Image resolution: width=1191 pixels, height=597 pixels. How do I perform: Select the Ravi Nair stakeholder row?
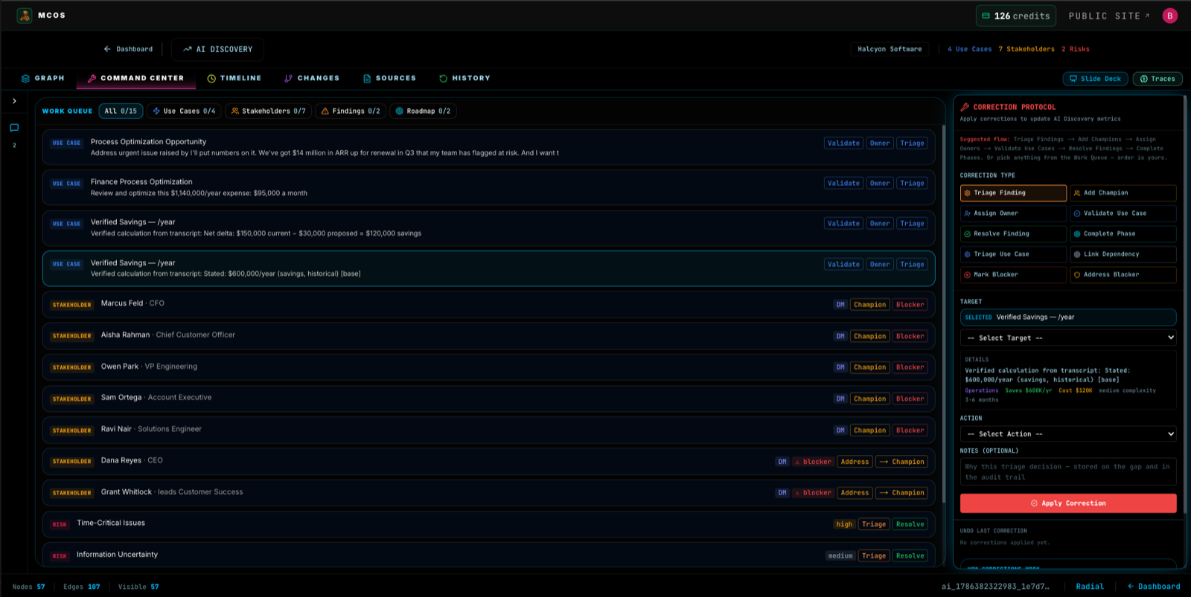[488, 430]
